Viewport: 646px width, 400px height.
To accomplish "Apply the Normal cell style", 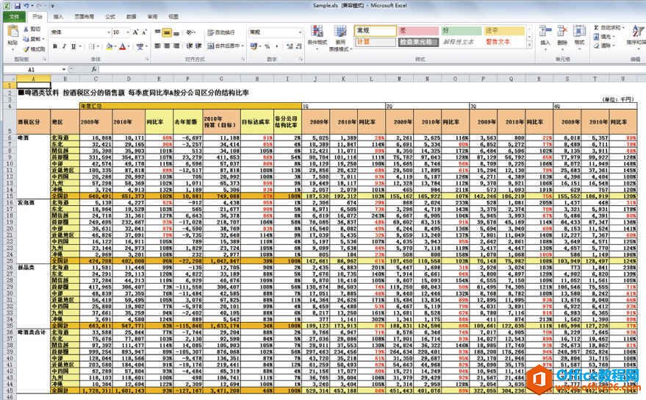I will pos(375,31).
